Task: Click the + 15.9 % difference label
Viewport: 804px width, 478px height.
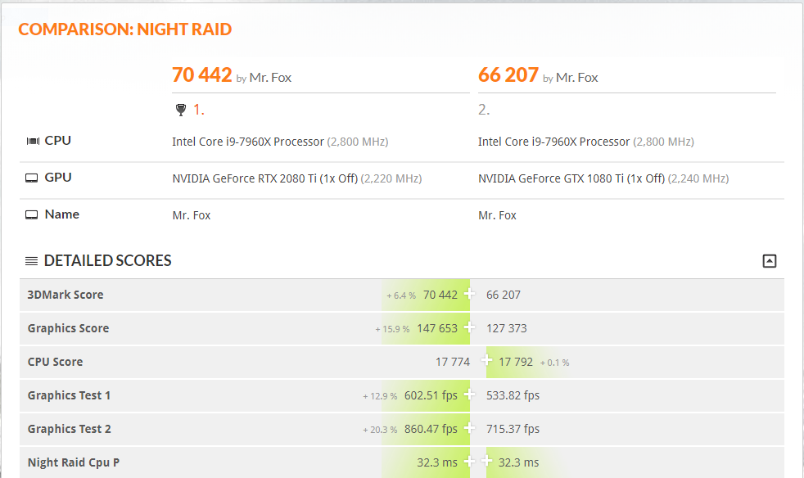Action: 392,329
